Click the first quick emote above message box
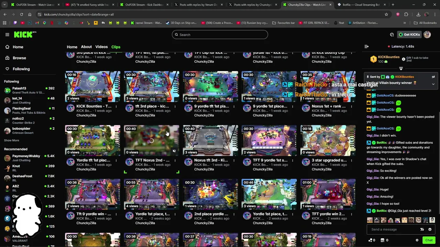 coord(370,220)
